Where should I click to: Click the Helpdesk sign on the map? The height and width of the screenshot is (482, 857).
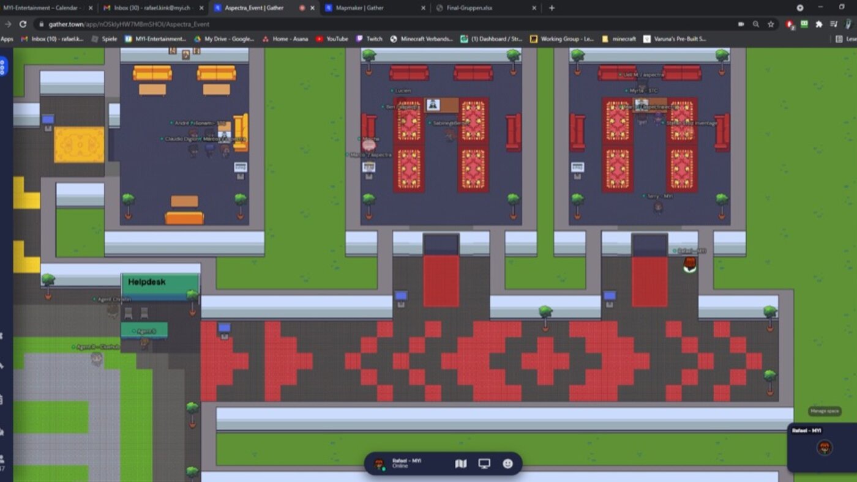tap(160, 283)
